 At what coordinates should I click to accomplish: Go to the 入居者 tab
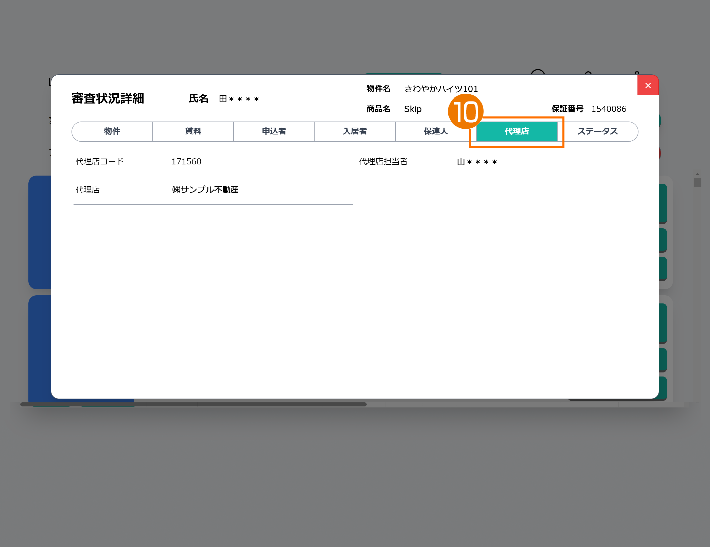click(355, 131)
